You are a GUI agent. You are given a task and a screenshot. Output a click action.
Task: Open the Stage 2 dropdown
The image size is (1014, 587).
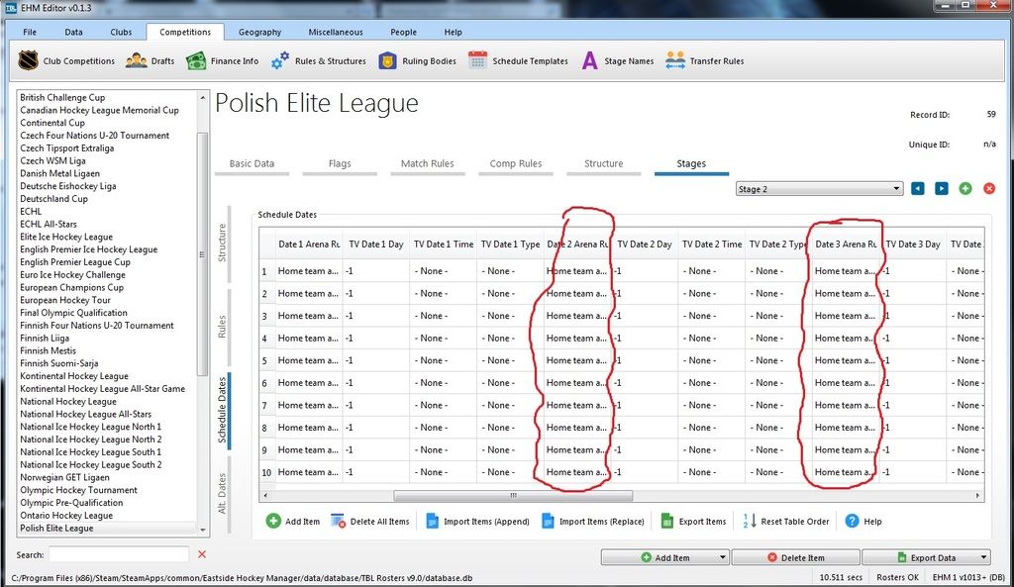[x=819, y=189]
